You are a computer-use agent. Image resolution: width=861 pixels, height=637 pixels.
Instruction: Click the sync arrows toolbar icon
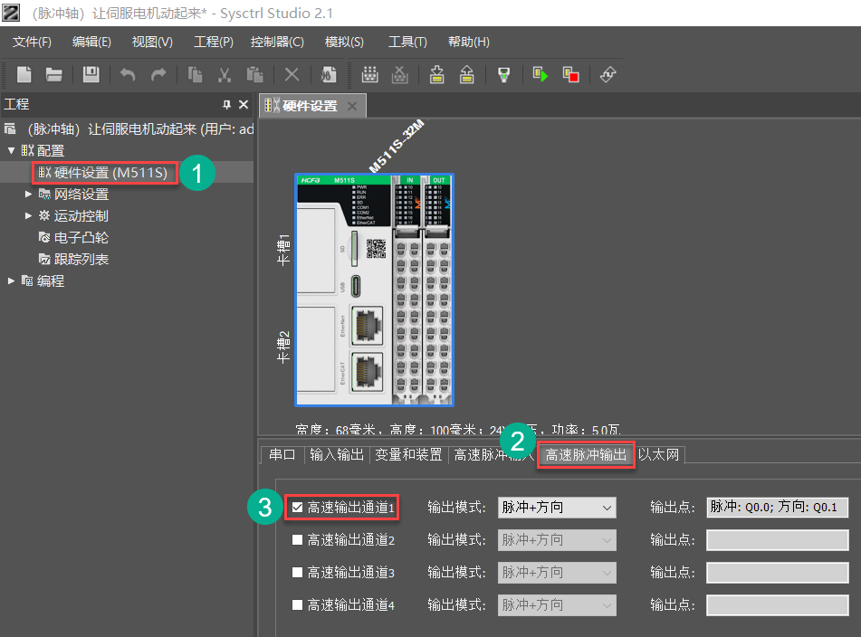[x=607, y=74]
